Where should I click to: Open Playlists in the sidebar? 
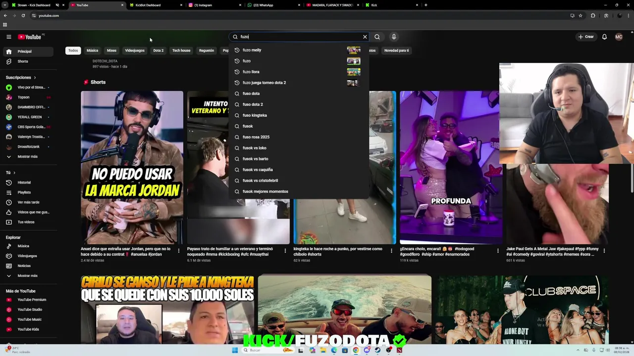[x=29, y=192]
